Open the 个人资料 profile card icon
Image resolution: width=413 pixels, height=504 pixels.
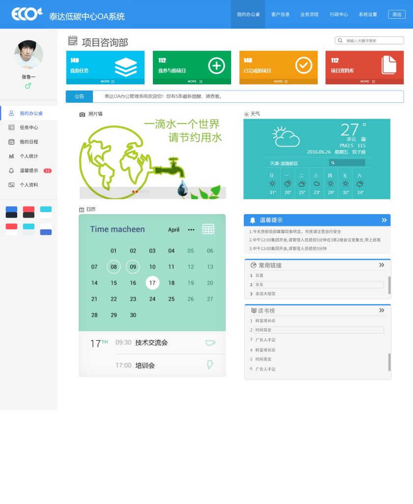(11, 184)
